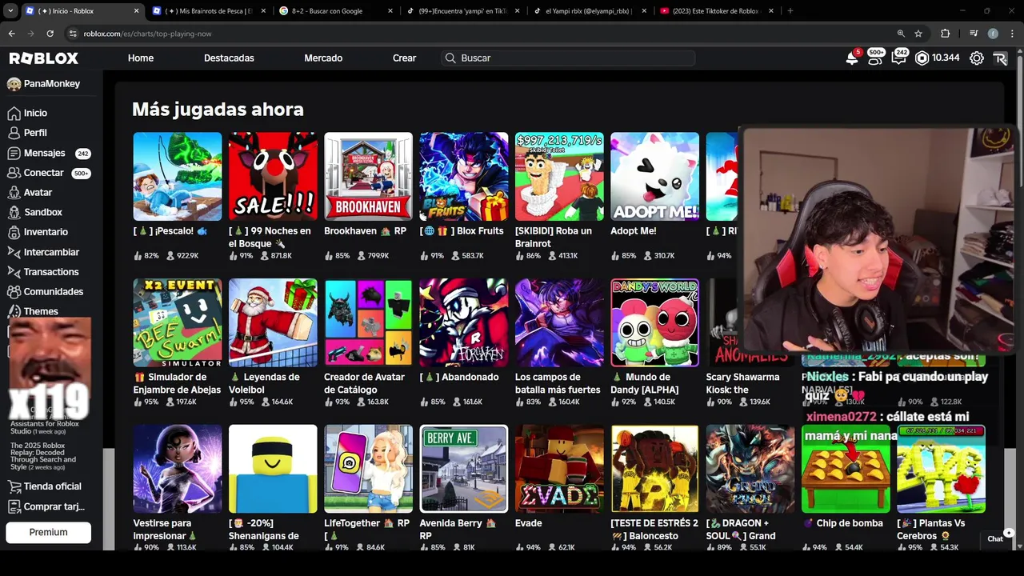Open Mensajes in the sidebar
The height and width of the screenshot is (576, 1024).
45,153
